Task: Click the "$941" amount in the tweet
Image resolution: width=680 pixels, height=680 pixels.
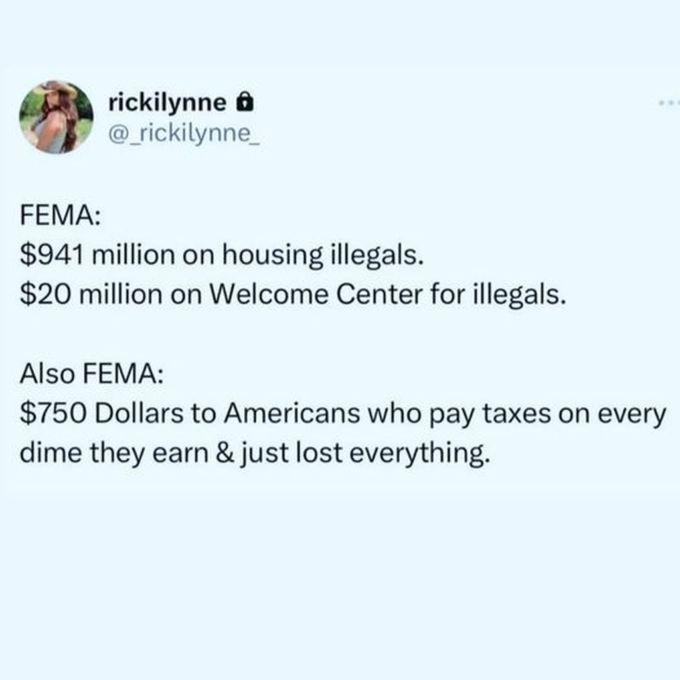Action: (x=50, y=256)
